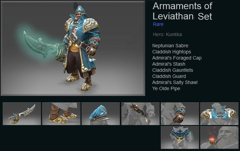Open the Claddish Hightops boots thumbnail
The width and height of the screenshot is (240, 151).
62,114
